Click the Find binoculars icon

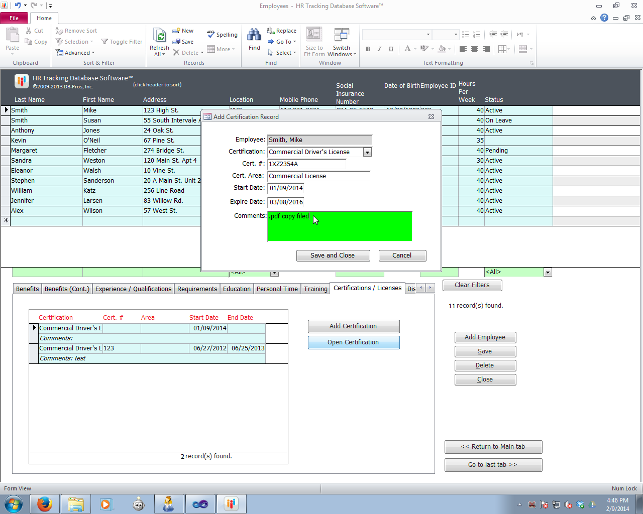pyautogui.click(x=254, y=35)
